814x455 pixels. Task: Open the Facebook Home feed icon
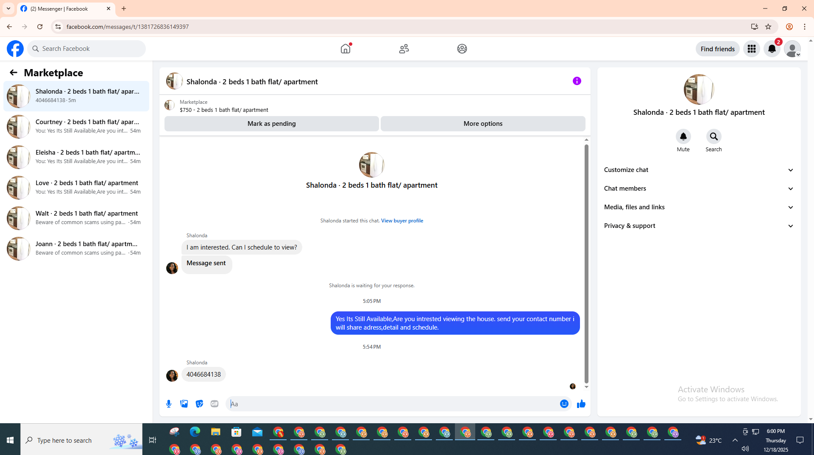tap(346, 49)
